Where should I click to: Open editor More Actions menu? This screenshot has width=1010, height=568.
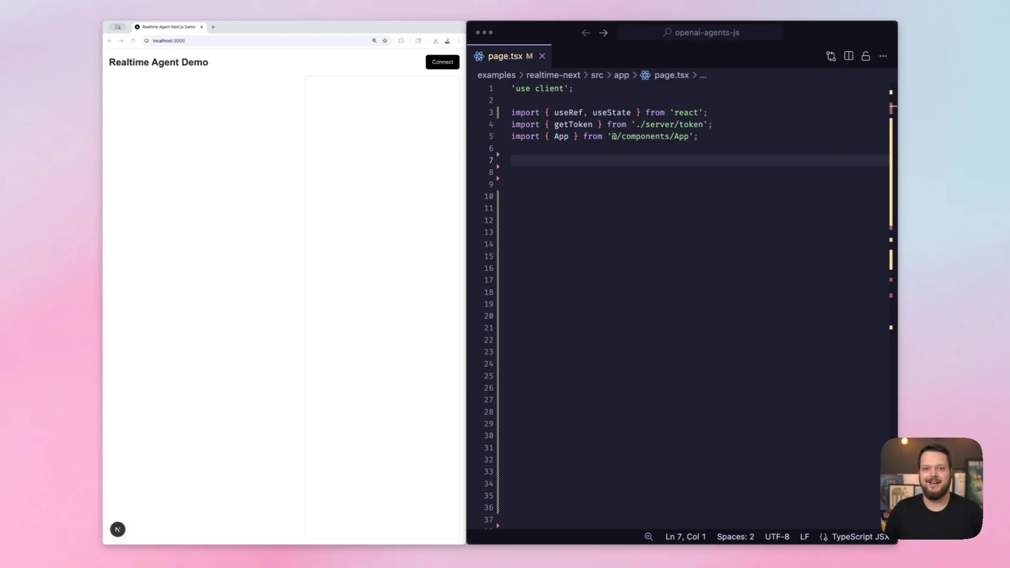click(883, 56)
